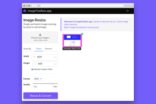The width and height of the screenshot is (156, 104).
Task: Switch to the Pixels scale tab
Action: tap(39, 49)
